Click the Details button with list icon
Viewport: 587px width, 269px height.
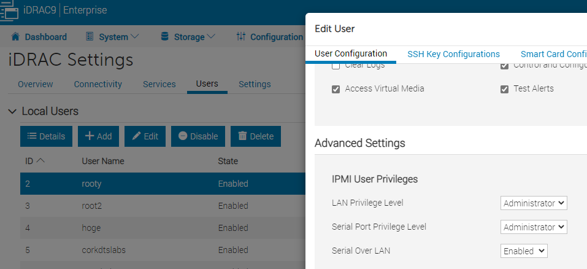point(47,136)
